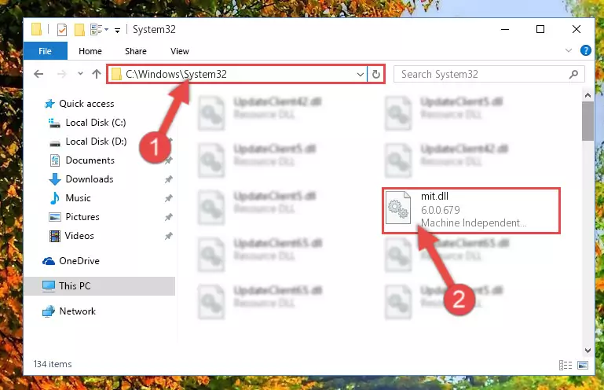Open the Customize Quick Access Toolbar arrow
Image resolution: width=604 pixels, height=390 pixels.
[117, 30]
